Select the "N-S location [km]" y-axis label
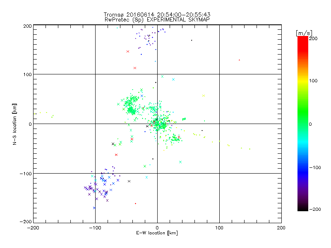 click(x=14, y=124)
